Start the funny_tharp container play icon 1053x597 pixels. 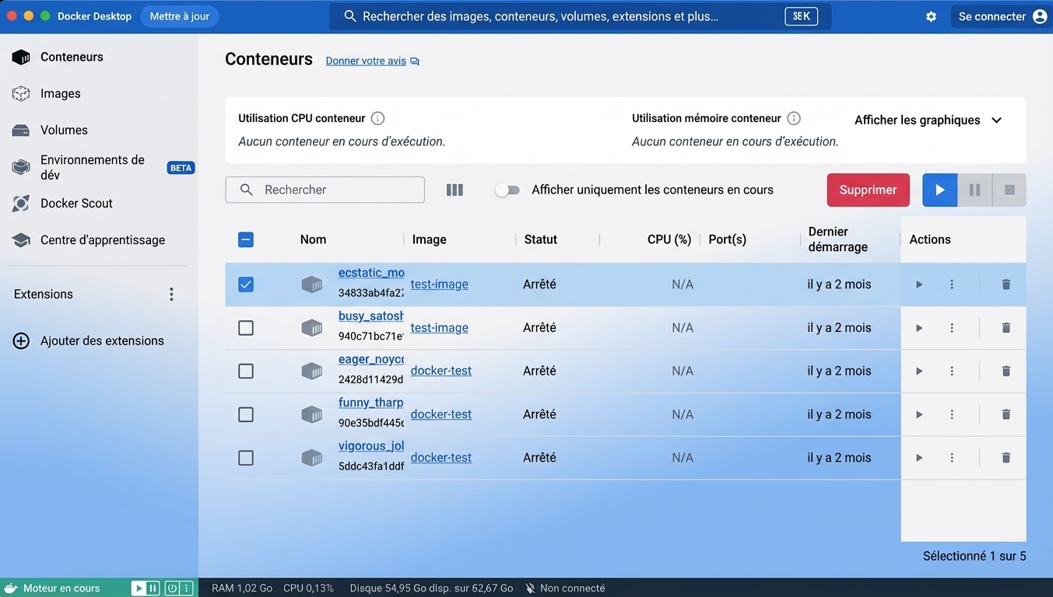click(919, 414)
